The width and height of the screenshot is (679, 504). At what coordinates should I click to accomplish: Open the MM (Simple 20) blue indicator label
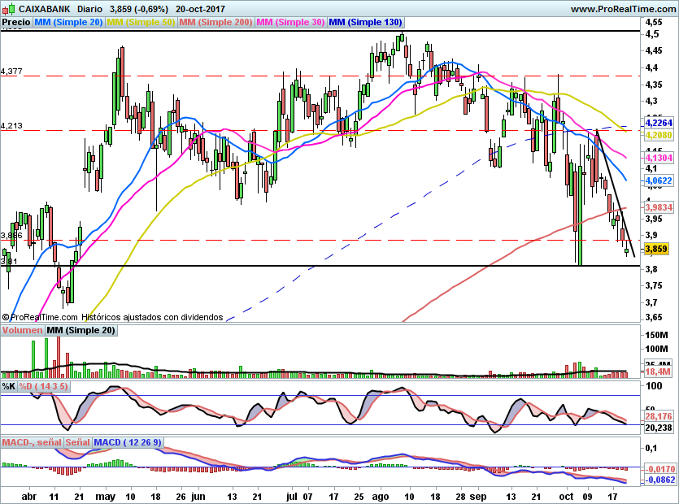point(68,23)
